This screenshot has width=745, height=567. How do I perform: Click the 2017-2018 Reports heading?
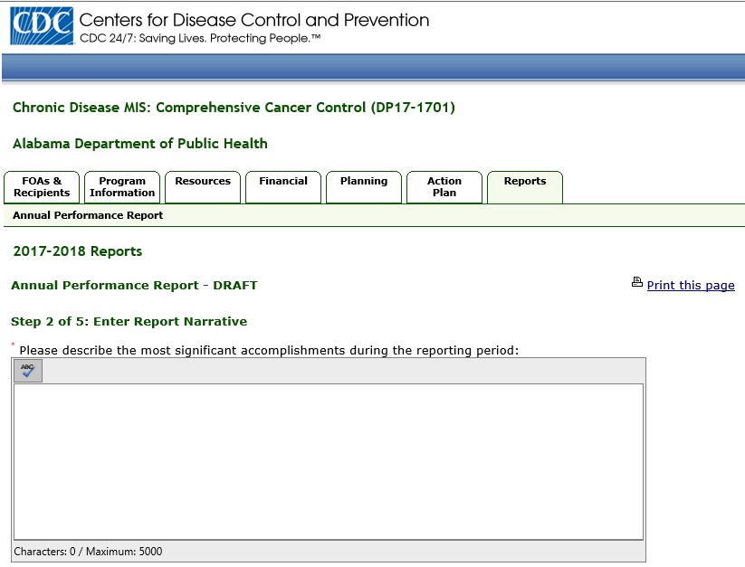[78, 251]
